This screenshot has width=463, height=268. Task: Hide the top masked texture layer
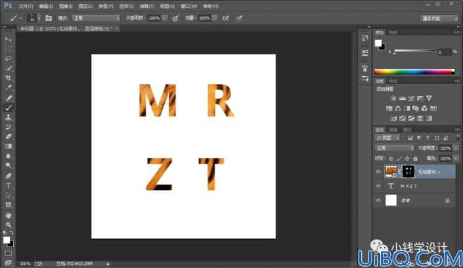pyautogui.click(x=378, y=171)
